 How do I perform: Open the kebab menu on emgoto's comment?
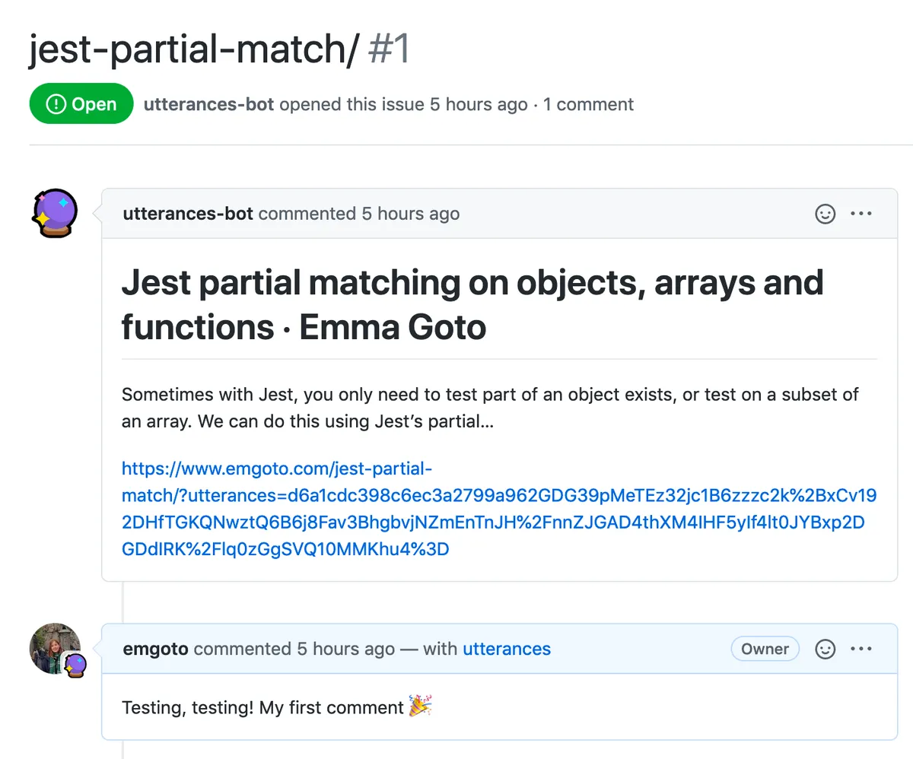pyautogui.click(x=861, y=649)
